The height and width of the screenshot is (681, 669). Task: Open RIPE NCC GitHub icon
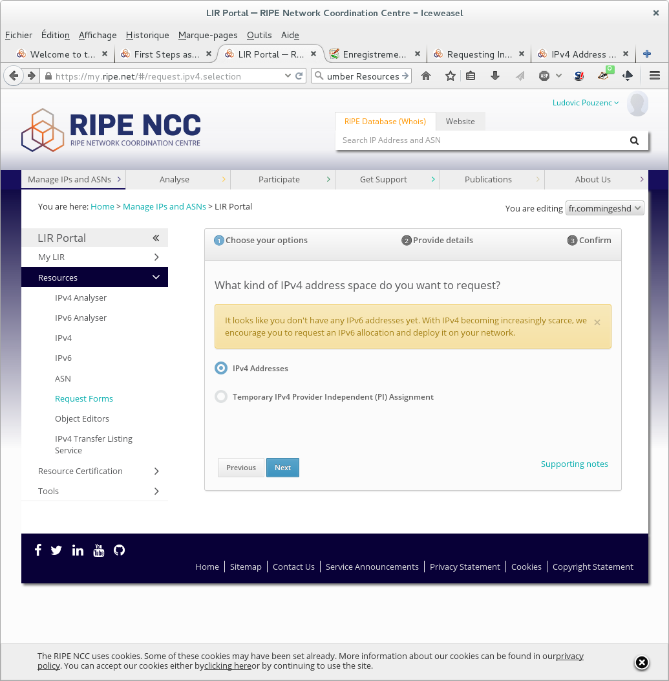pyautogui.click(x=120, y=550)
